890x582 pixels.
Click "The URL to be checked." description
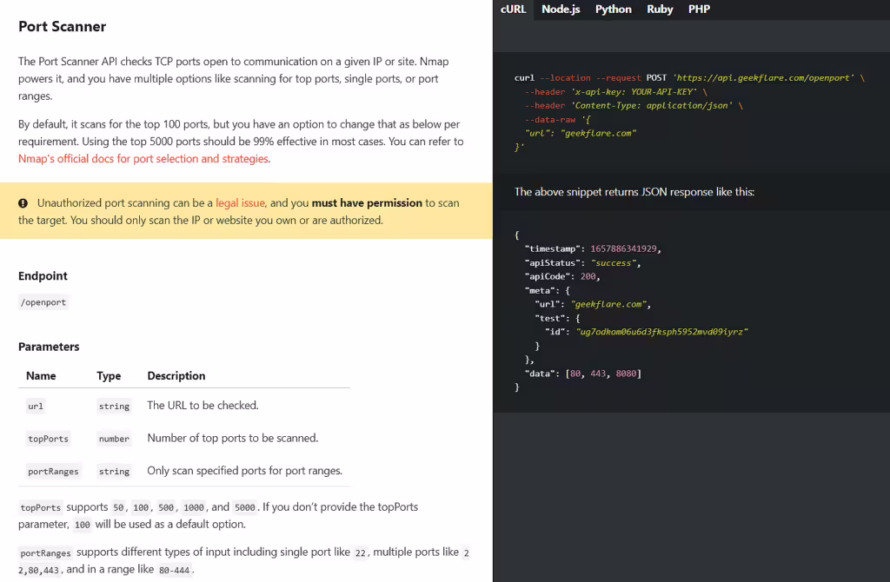point(203,406)
